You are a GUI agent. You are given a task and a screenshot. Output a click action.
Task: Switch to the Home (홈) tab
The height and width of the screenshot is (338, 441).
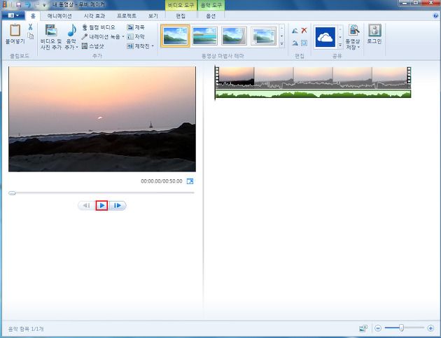click(33, 16)
